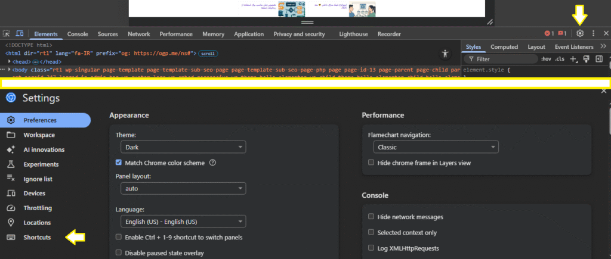This screenshot has height=259, width=611.
Task: Show more Styles pane tabs chevron
Action: pyautogui.click(x=603, y=46)
